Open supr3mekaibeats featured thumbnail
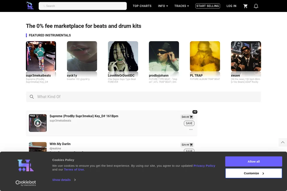Viewport: 287px width, 191px height. pyautogui.click(x=41, y=56)
